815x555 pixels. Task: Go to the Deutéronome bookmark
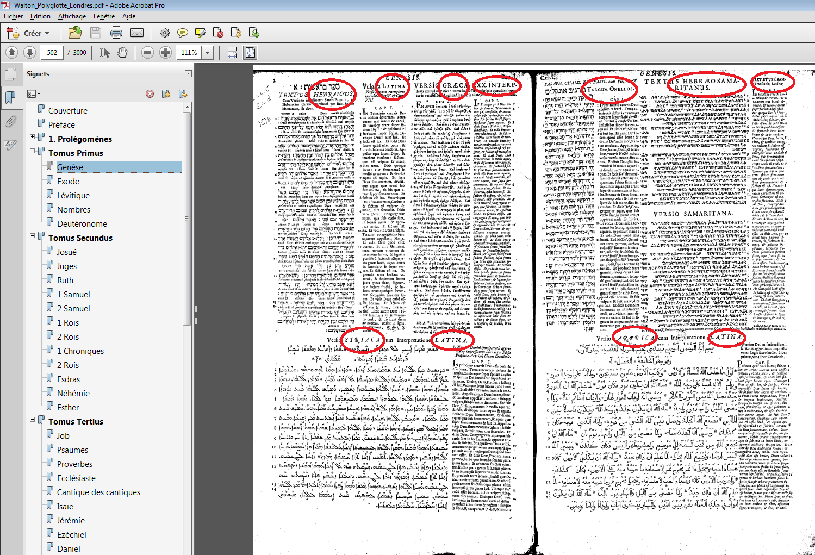pyautogui.click(x=82, y=224)
